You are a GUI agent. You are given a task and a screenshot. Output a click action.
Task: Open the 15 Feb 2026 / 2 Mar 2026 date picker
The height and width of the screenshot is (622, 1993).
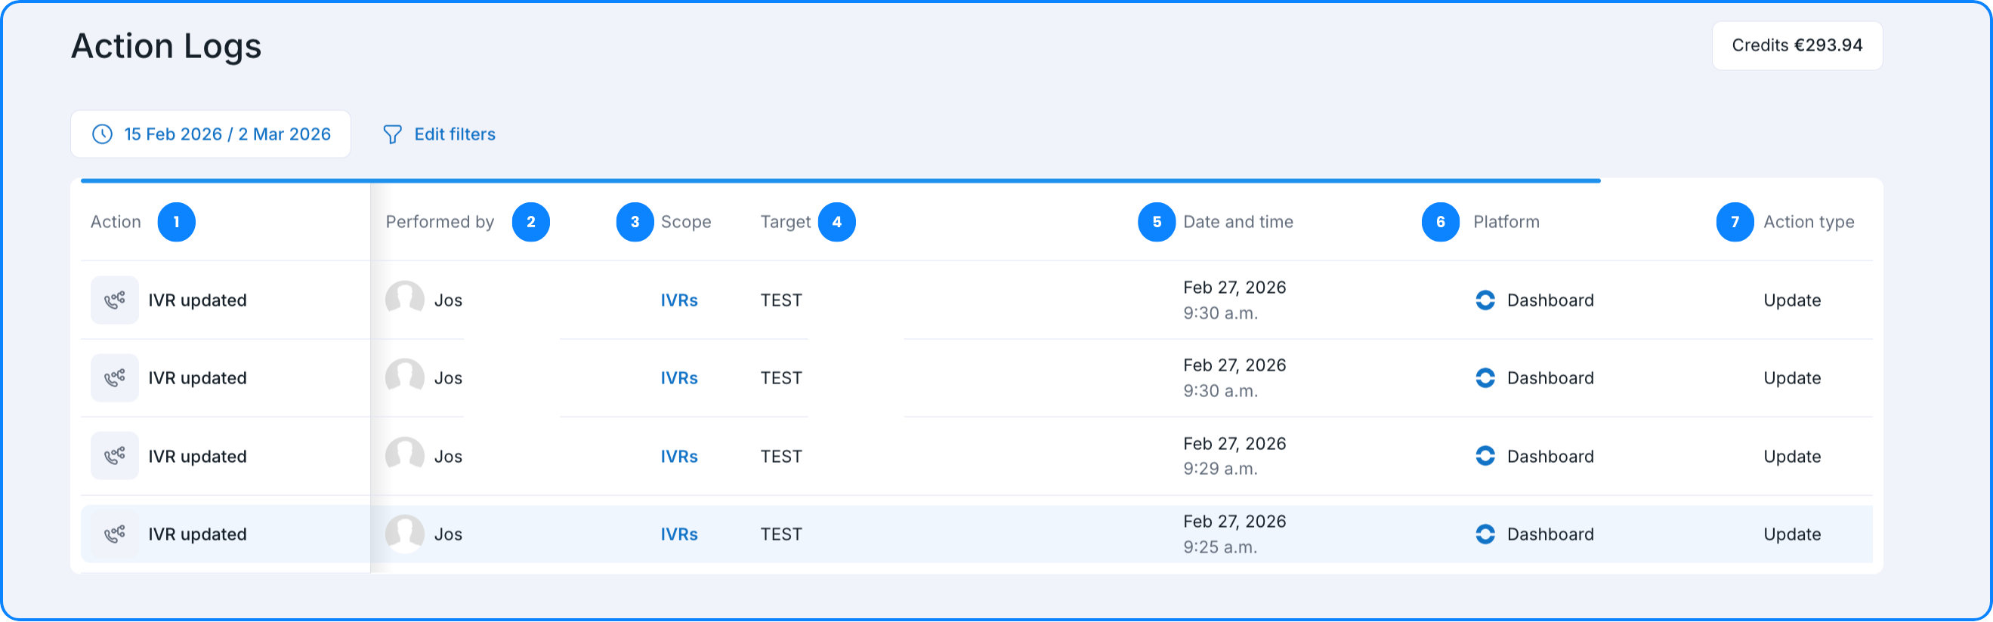pyautogui.click(x=227, y=134)
